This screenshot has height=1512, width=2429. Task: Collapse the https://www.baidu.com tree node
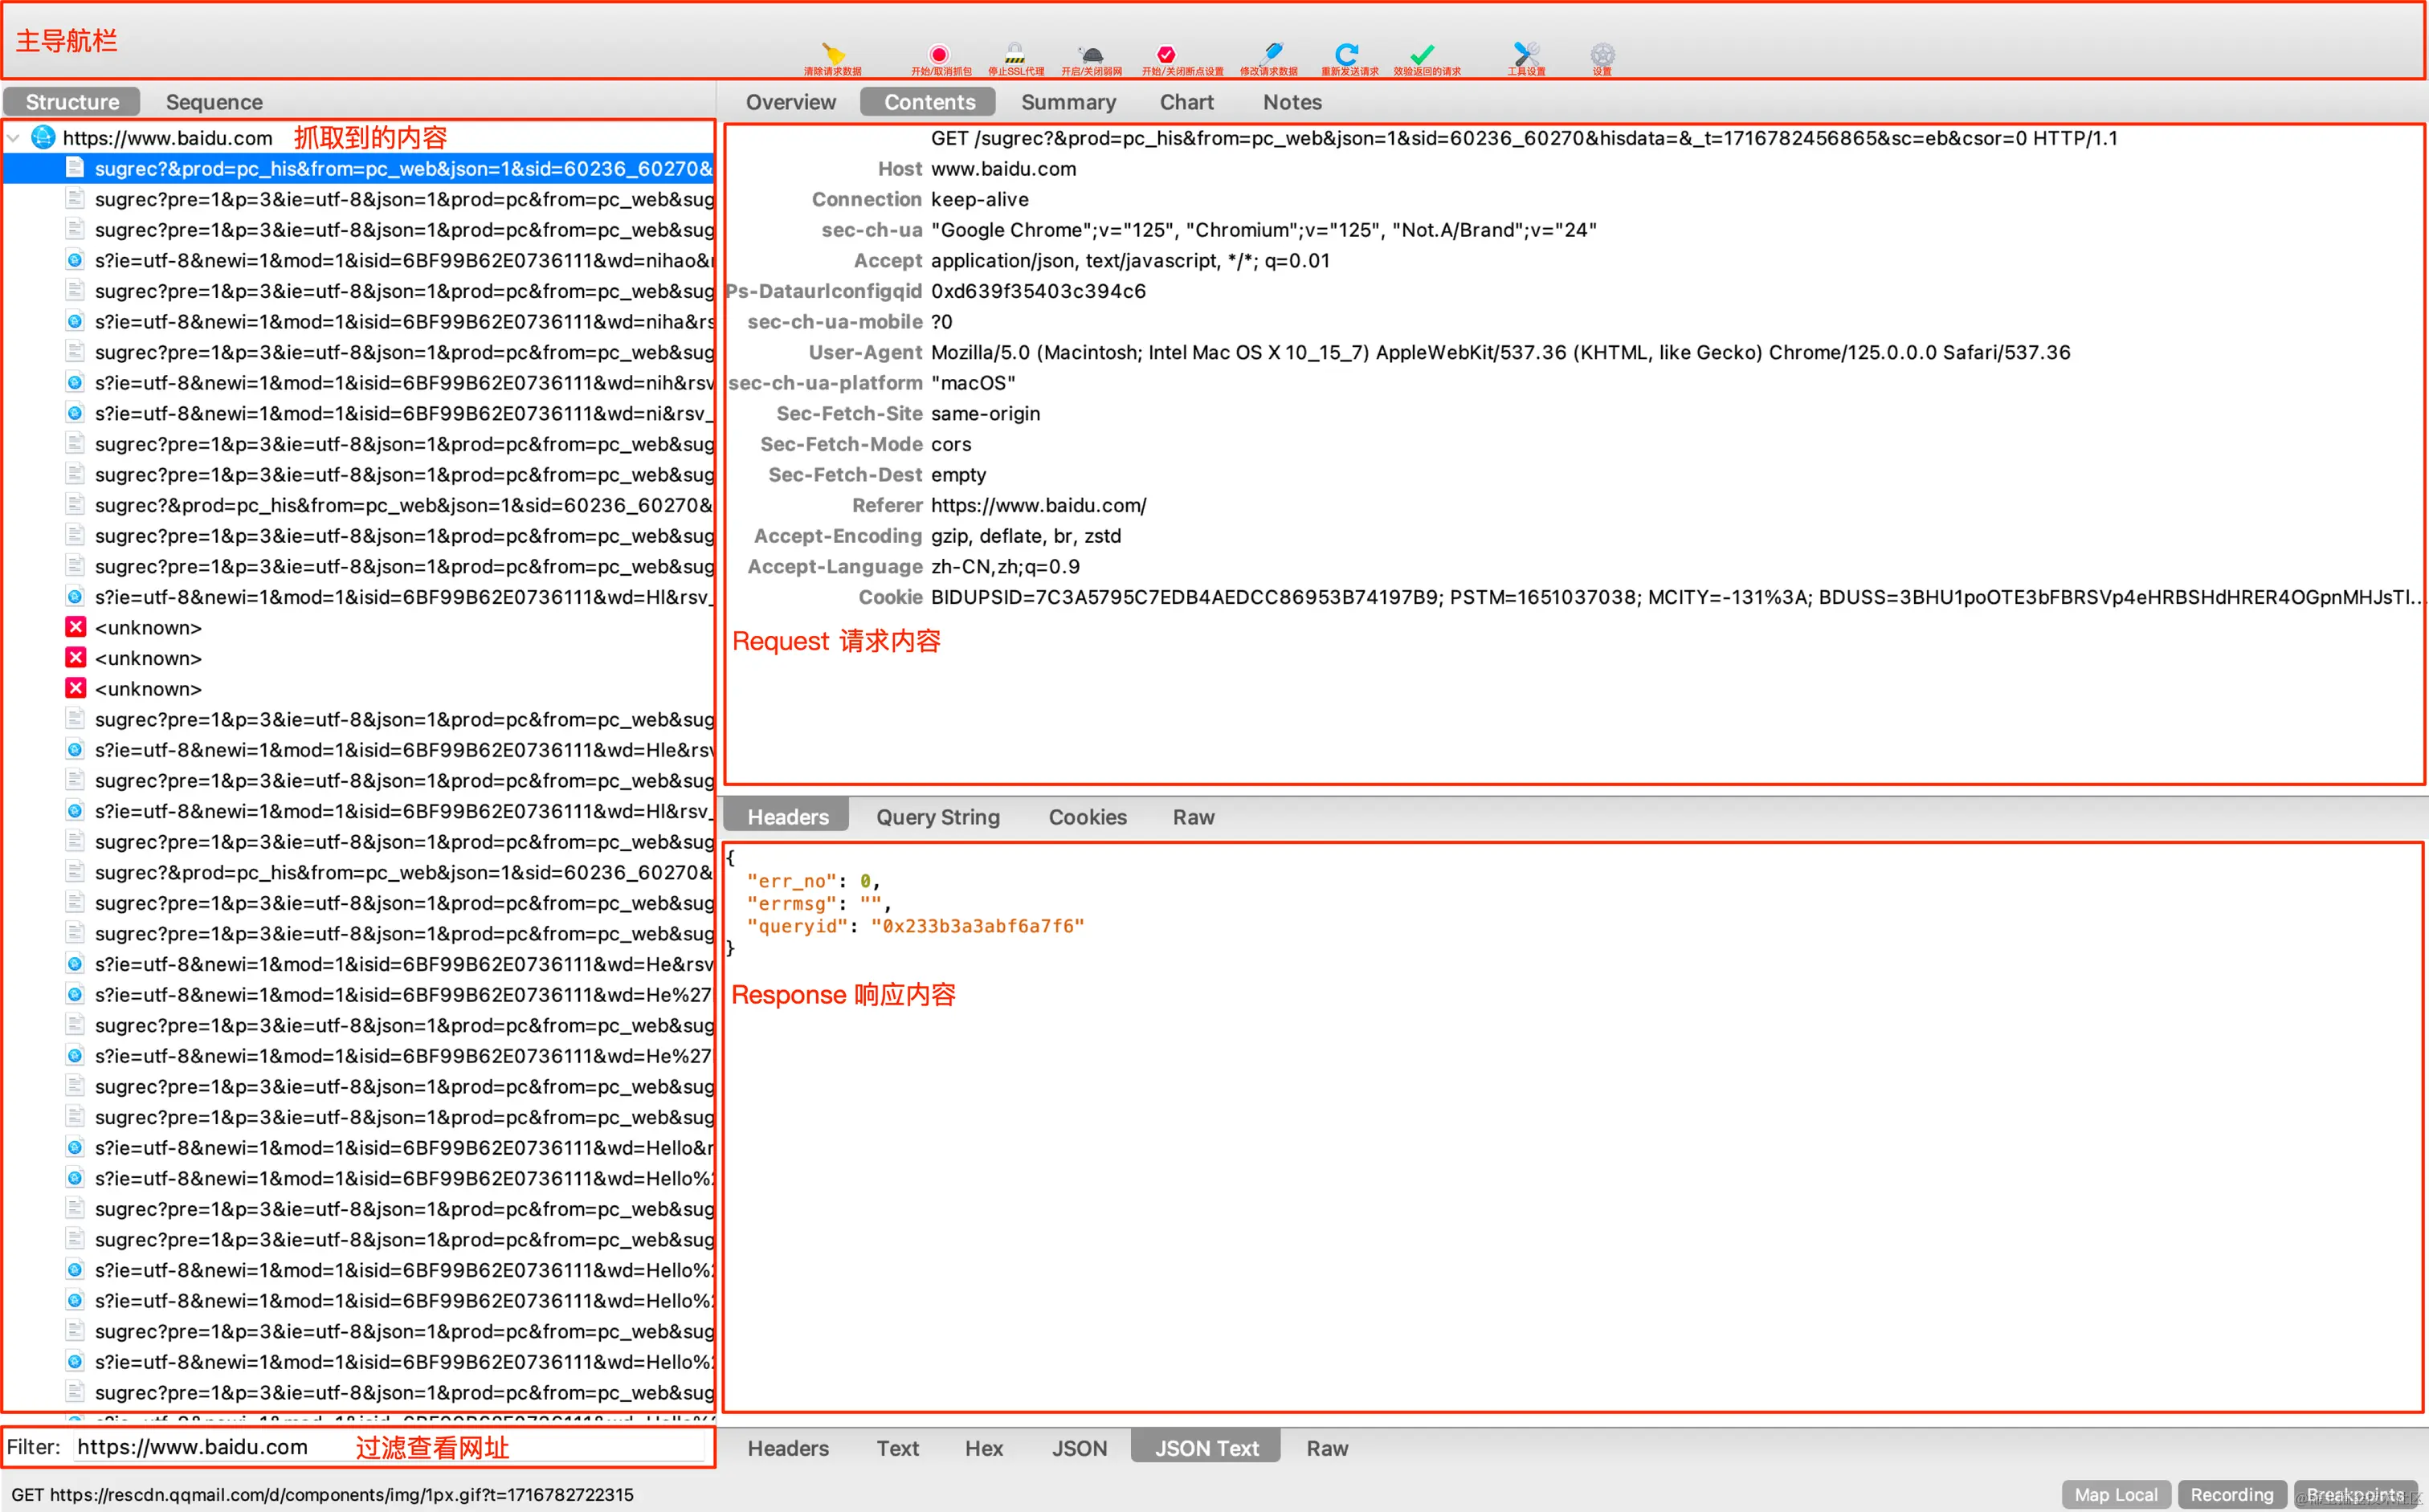pos(14,138)
